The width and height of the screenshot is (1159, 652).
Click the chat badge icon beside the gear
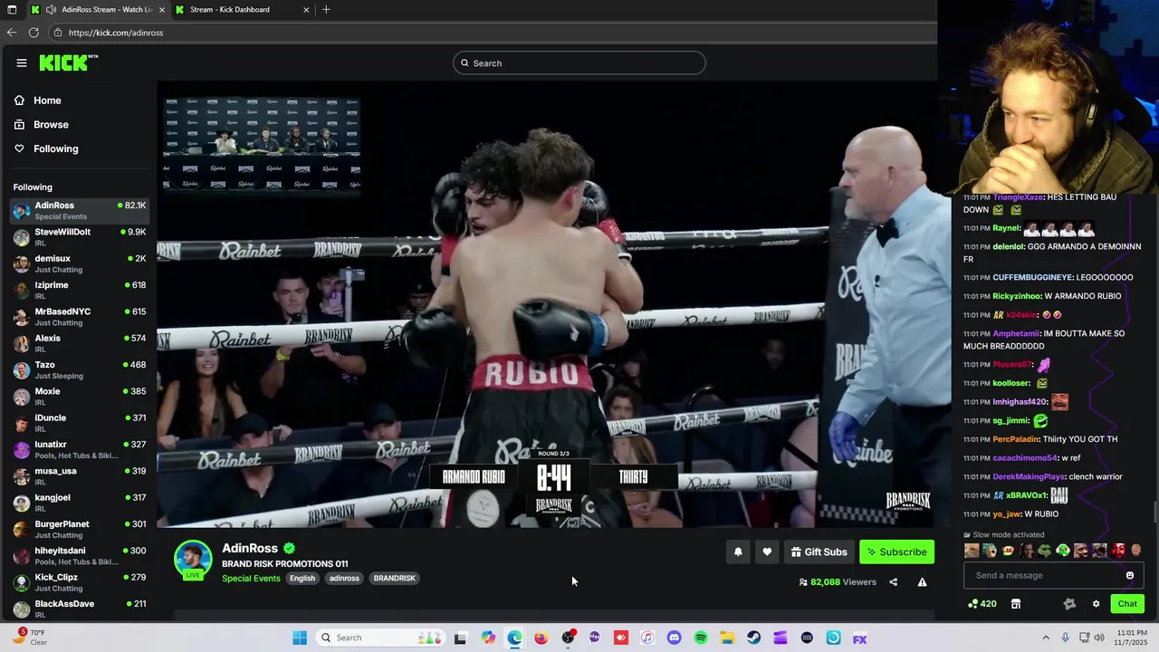coord(1069,604)
